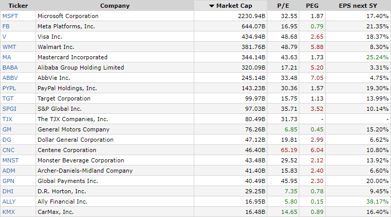Image resolution: width=391 pixels, height=217 pixels.
Task: Click the 6.85 P/E value
Action: (x=291, y=129)
